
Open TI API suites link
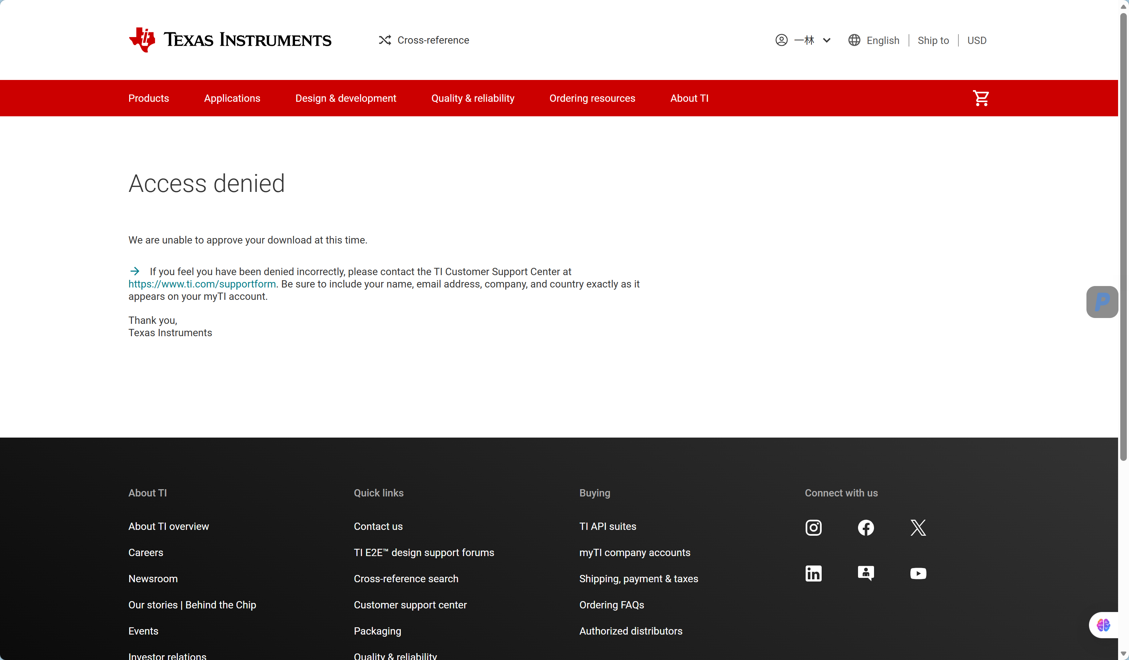tap(607, 527)
